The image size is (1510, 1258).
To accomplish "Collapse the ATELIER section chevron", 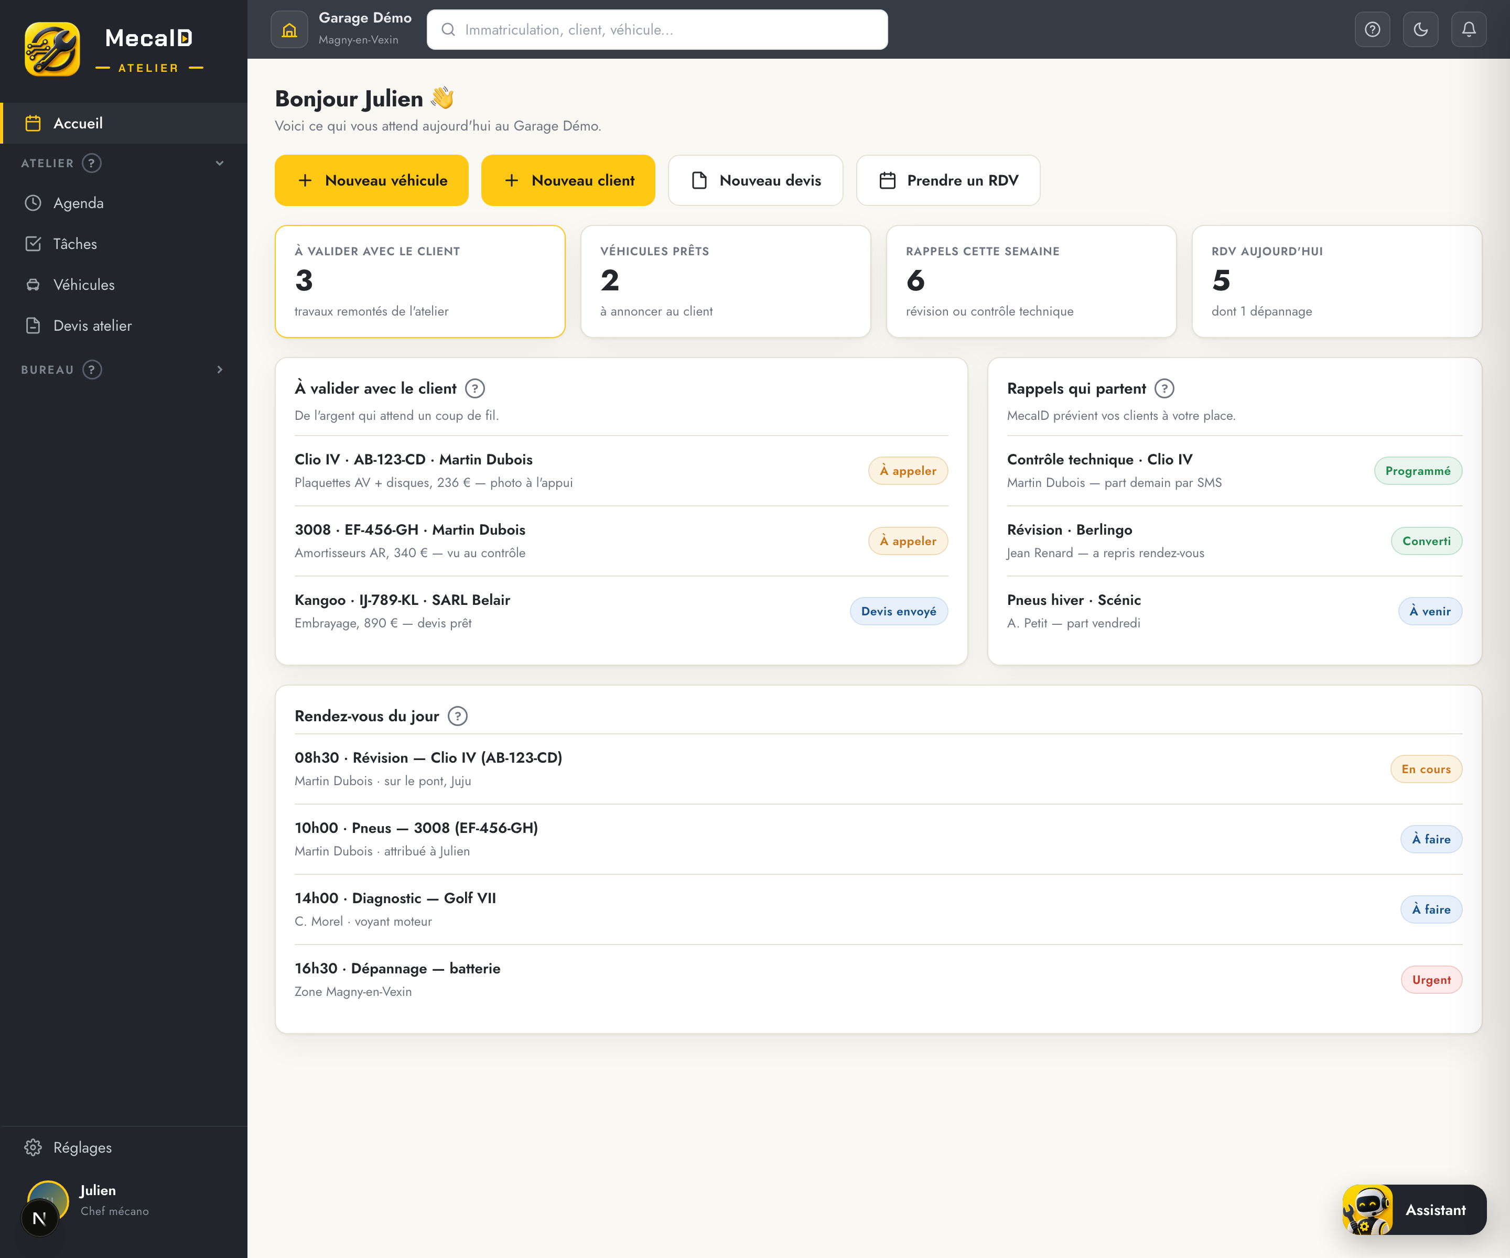I will point(220,163).
